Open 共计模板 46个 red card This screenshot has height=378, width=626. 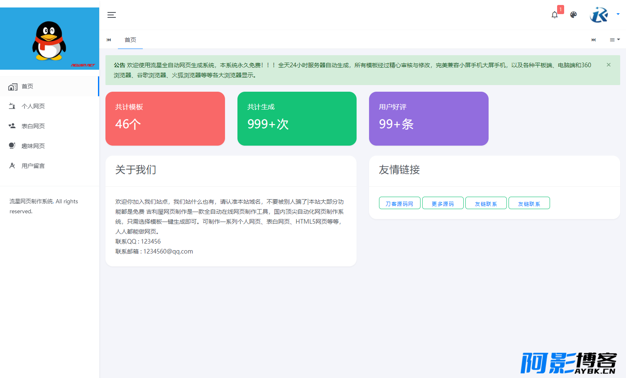point(165,119)
